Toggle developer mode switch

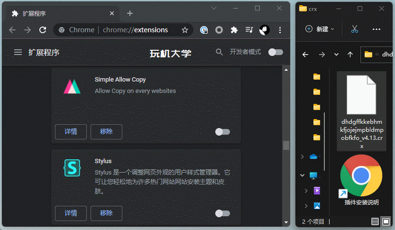(x=276, y=52)
